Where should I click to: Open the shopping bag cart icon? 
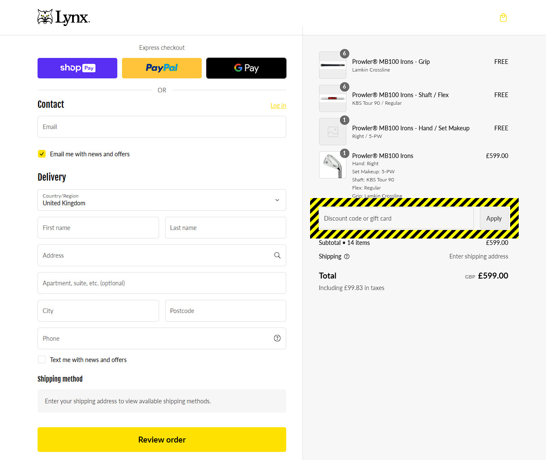pos(503,17)
